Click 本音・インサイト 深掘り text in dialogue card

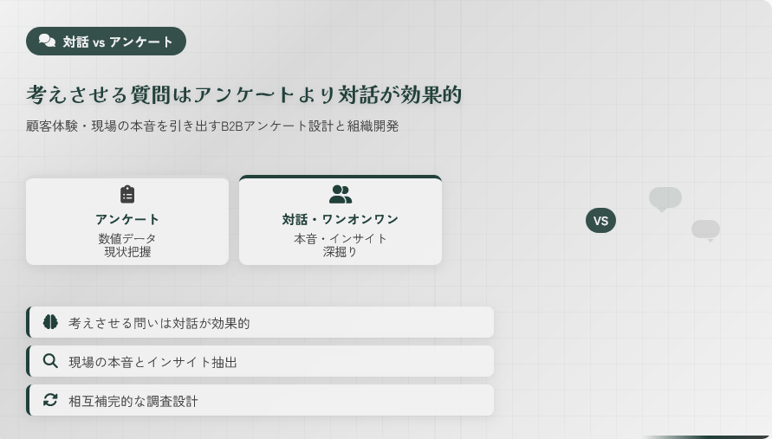click(x=341, y=245)
